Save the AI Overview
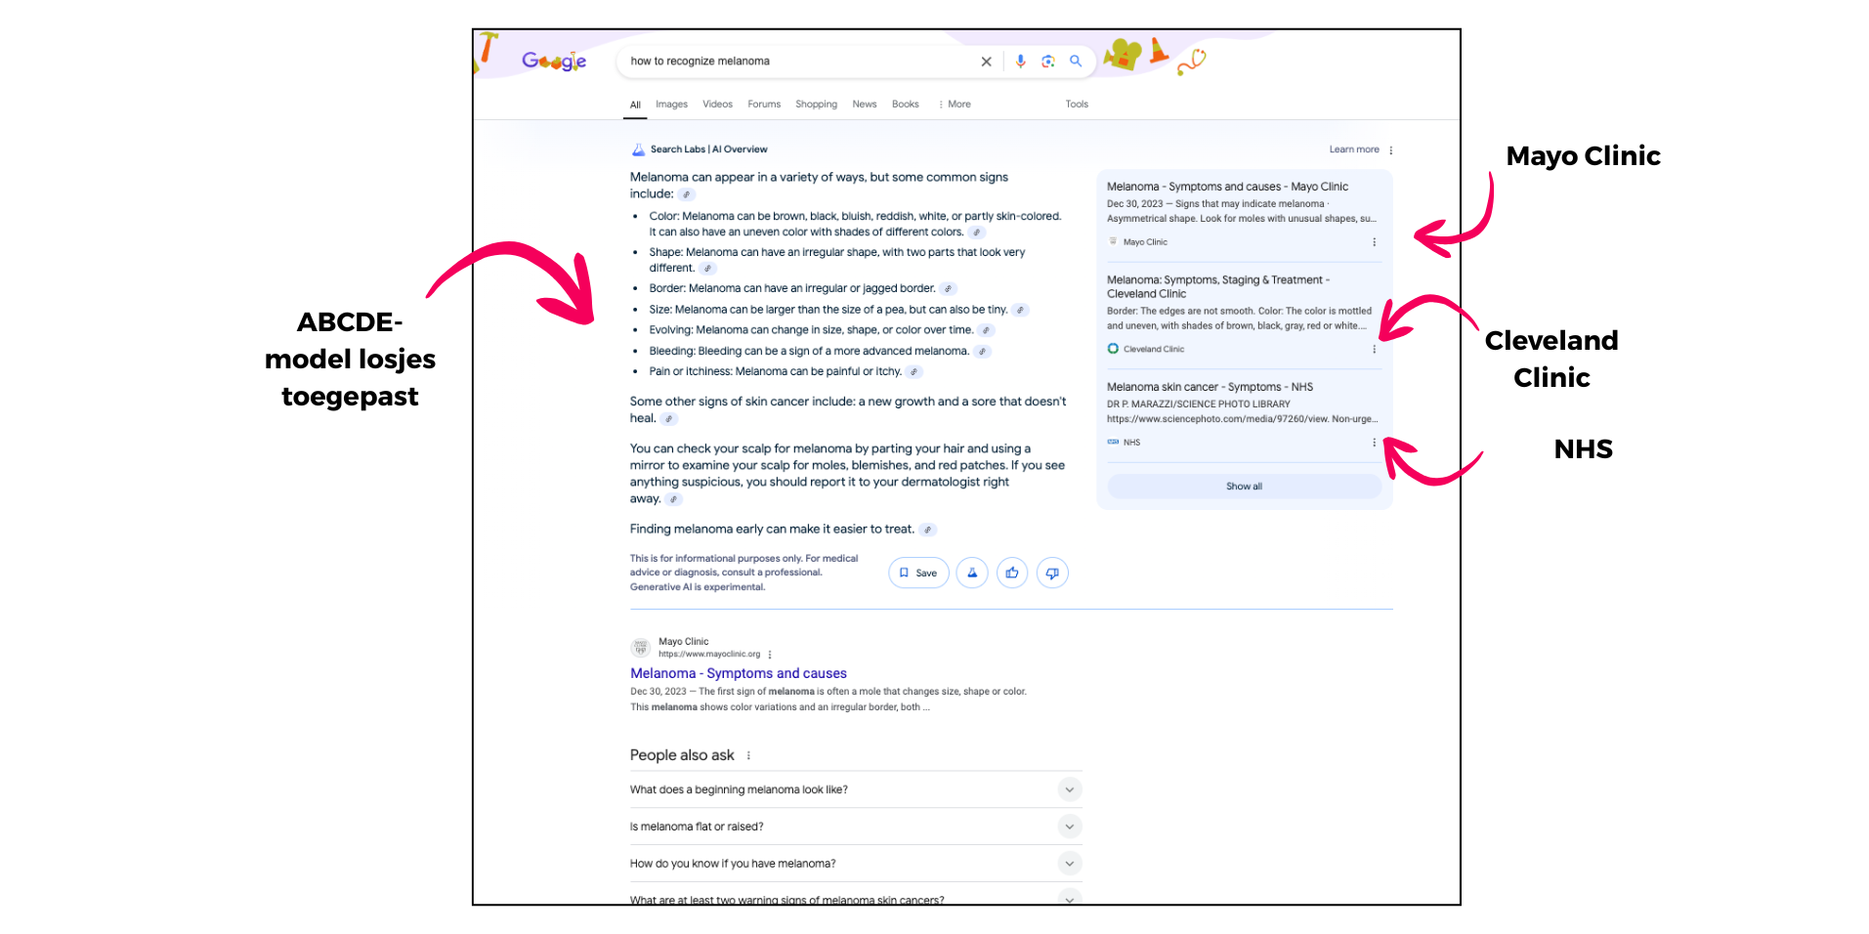The width and height of the screenshot is (1869, 934). pos(918,573)
